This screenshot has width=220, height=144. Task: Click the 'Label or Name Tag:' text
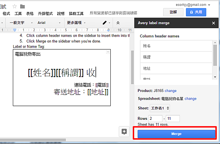[29, 47]
